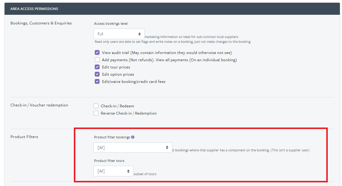
Task: Untick the Edit option prices checkbox
Action: coord(97,74)
